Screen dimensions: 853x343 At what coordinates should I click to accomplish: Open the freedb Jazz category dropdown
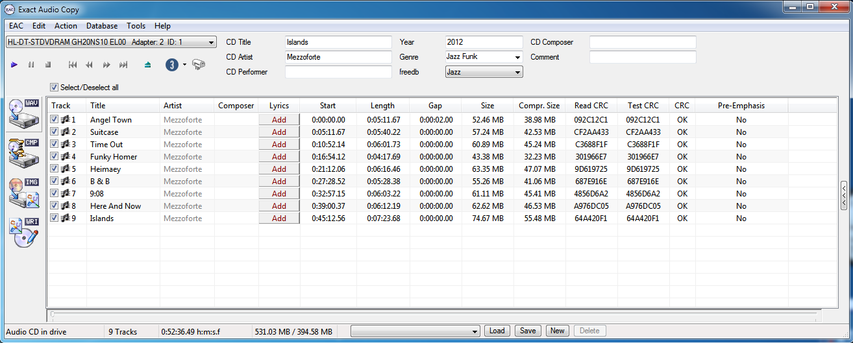tap(517, 72)
